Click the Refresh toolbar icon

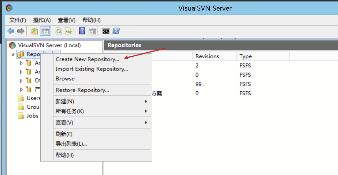pos(59,31)
